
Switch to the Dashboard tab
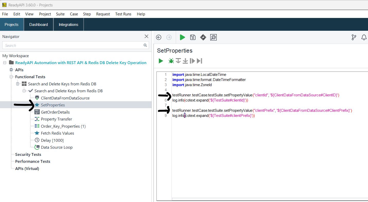pyautogui.click(x=39, y=25)
